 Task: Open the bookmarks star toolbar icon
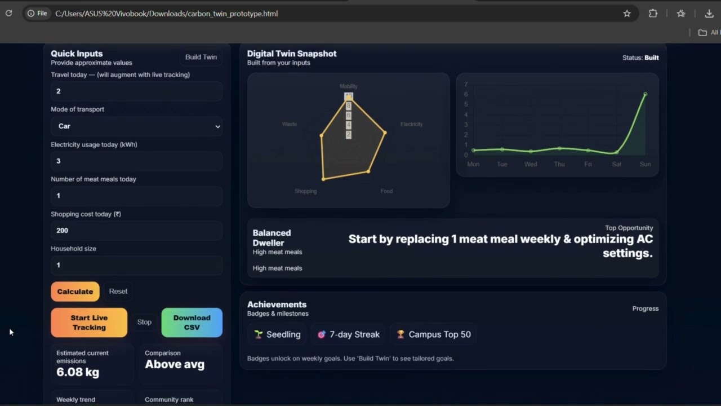click(681, 14)
